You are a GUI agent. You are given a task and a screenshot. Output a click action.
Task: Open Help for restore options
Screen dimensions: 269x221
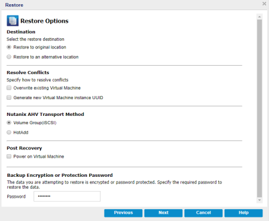(243, 213)
